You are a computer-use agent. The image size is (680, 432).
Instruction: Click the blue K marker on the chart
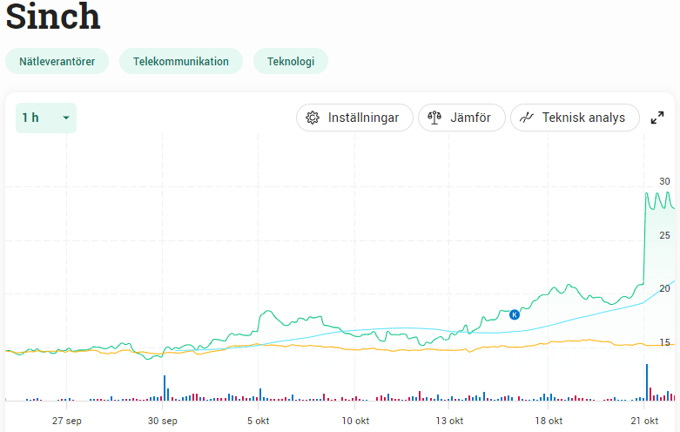coord(514,314)
